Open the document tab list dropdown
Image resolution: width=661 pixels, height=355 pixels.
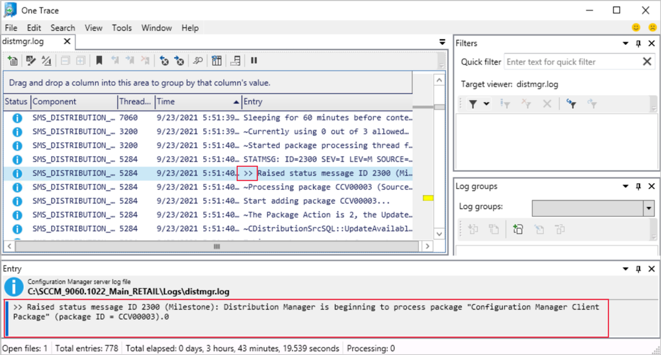(x=442, y=42)
